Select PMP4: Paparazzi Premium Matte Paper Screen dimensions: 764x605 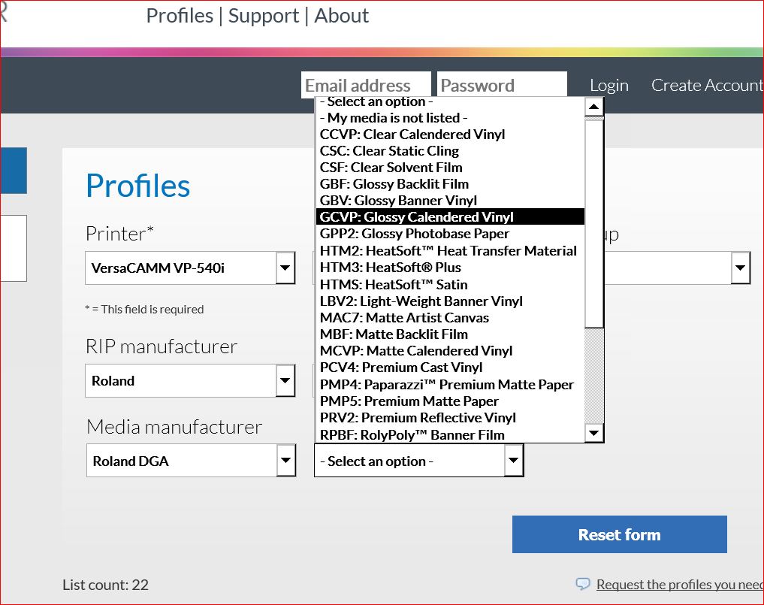pyautogui.click(x=450, y=384)
